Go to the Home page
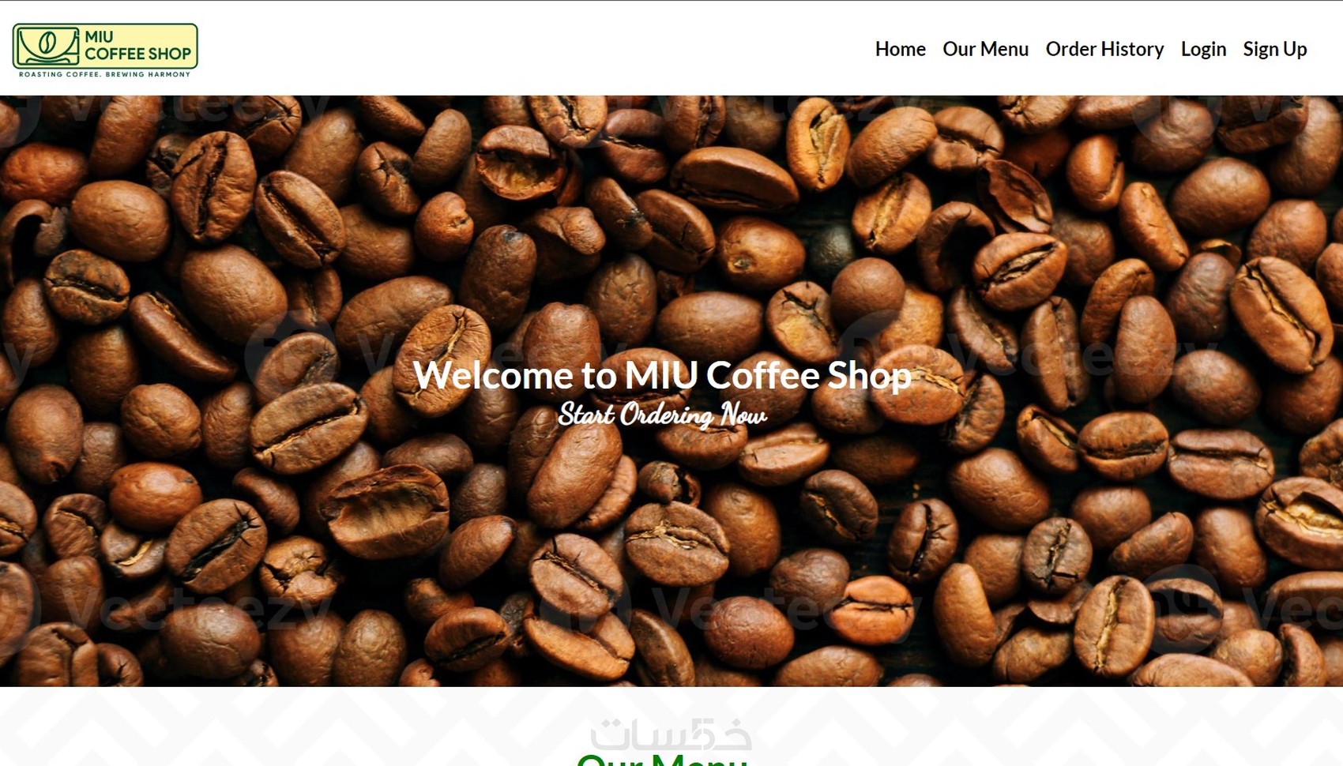The width and height of the screenshot is (1343, 766). (x=900, y=49)
